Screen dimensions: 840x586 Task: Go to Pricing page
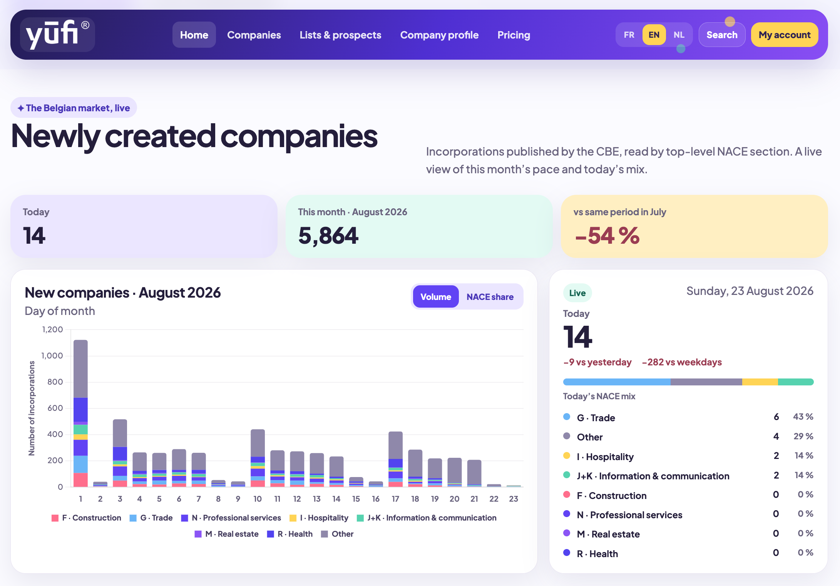pyautogui.click(x=514, y=35)
